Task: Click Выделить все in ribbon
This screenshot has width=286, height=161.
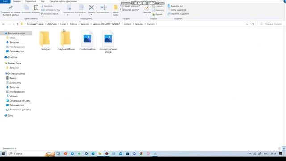Action: (x=175, y=6)
